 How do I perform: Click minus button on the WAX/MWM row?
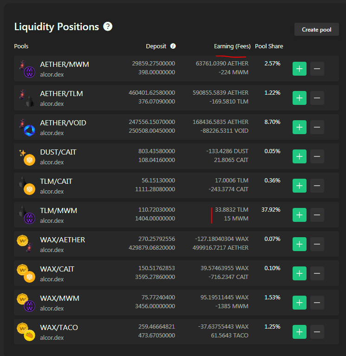click(x=317, y=303)
